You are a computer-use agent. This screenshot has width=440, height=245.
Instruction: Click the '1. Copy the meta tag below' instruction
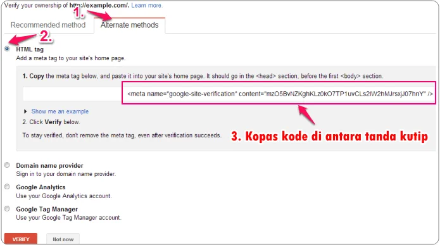pyautogui.click(x=203, y=76)
